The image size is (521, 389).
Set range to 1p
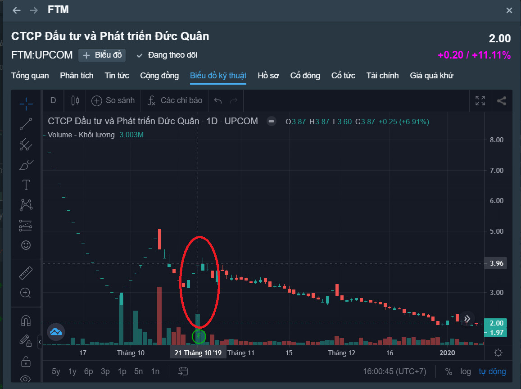122,371
